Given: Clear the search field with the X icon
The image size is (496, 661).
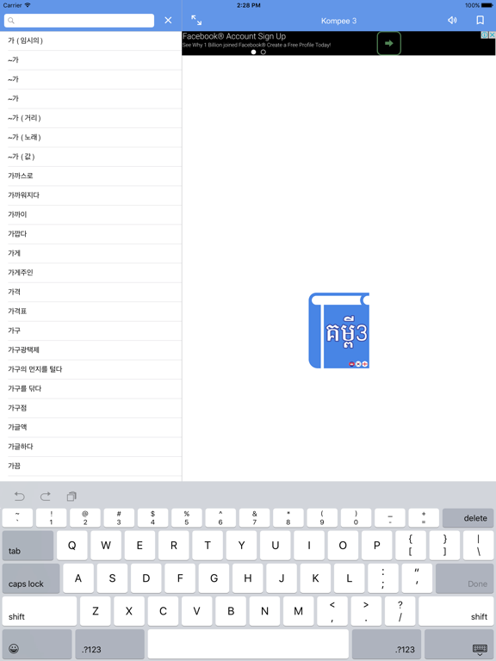Looking at the screenshot, I should tap(168, 21).
